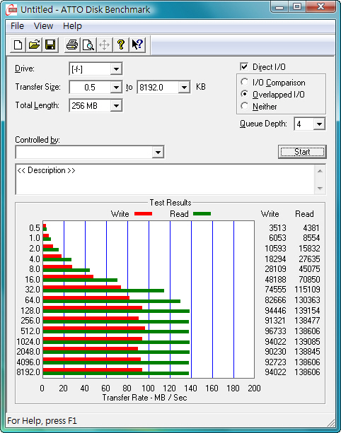Click the 128.0 transfer size row label

point(30,311)
